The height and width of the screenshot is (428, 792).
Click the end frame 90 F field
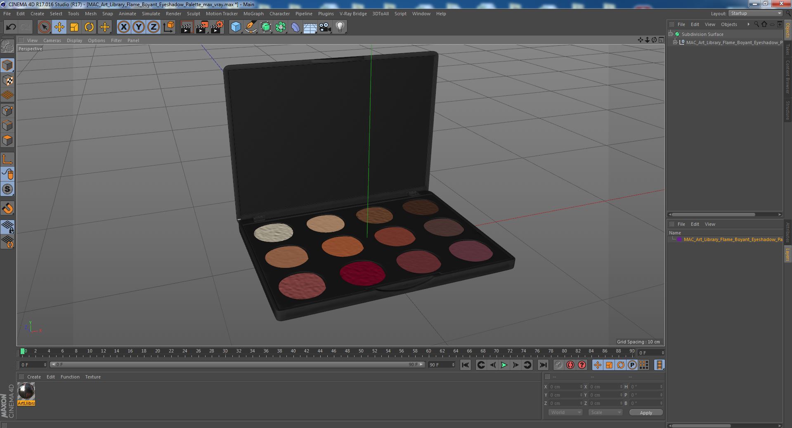tap(442, 365)
